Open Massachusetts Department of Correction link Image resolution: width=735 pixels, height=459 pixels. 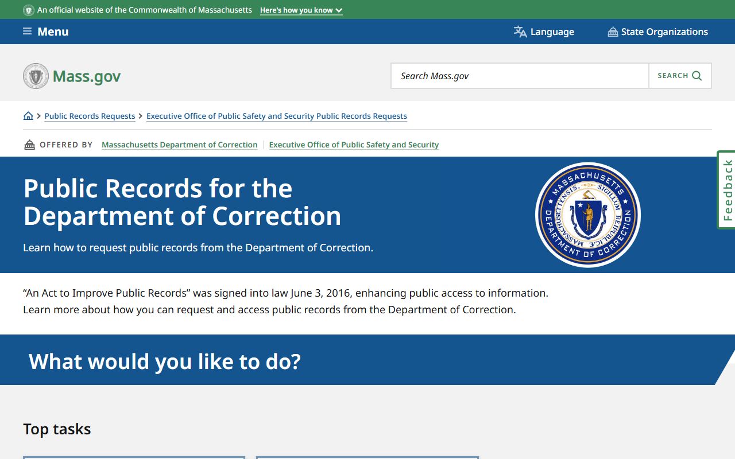pos(180,145)
